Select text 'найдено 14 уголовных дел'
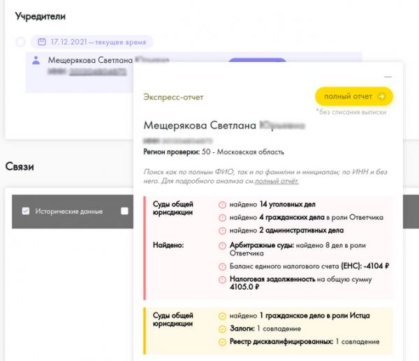419x361 pixels. pos(272,205)
